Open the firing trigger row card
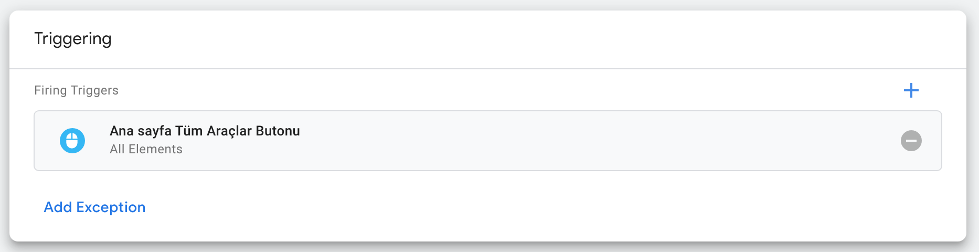979x252 pixels. point(488,141)
